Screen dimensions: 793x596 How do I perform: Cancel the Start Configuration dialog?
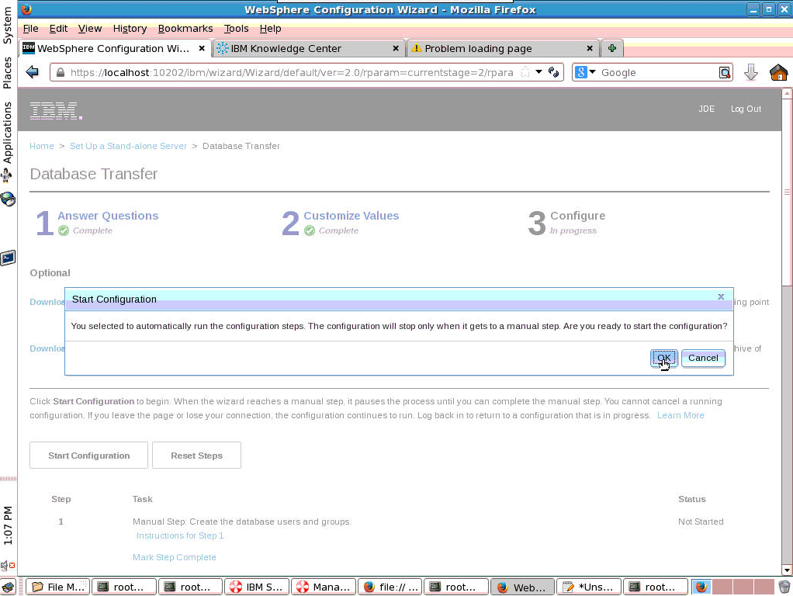tap(703, 358)
